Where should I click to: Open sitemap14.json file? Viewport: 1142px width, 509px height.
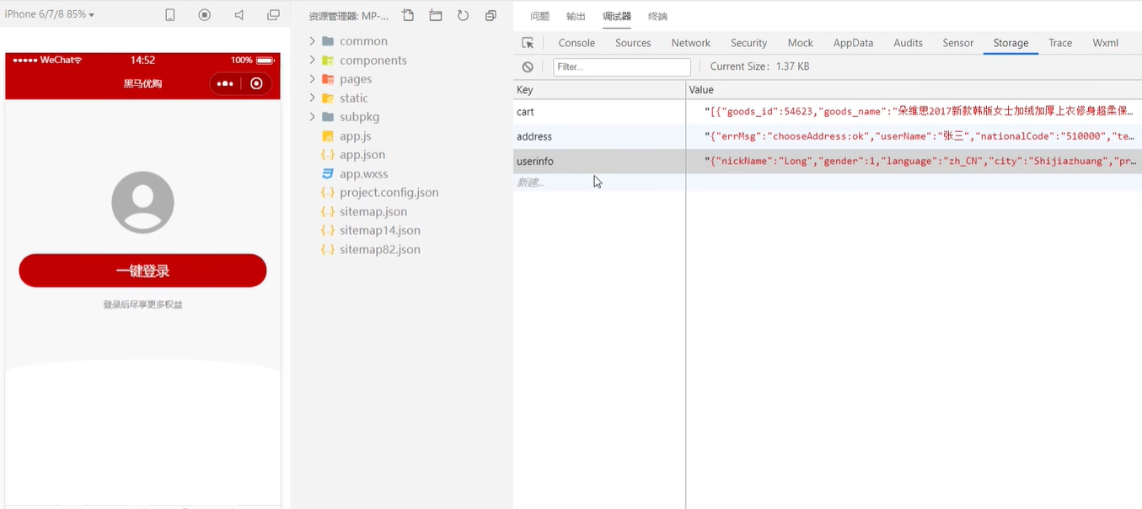(380, 230)
